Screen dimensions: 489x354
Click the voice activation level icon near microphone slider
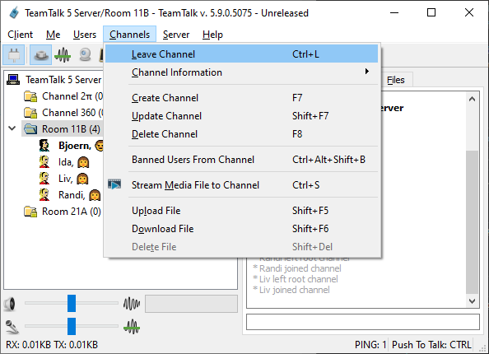pos(132,327)
